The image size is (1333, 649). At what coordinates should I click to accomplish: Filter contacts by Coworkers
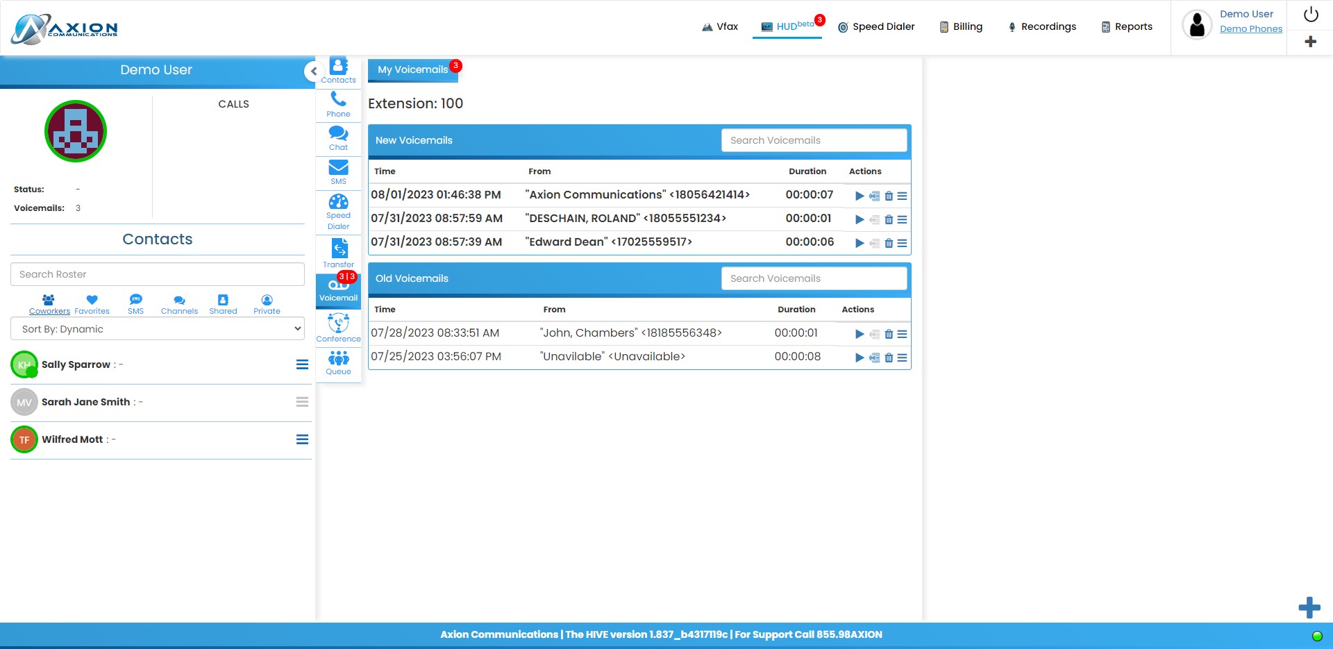(x=49, y=305)
